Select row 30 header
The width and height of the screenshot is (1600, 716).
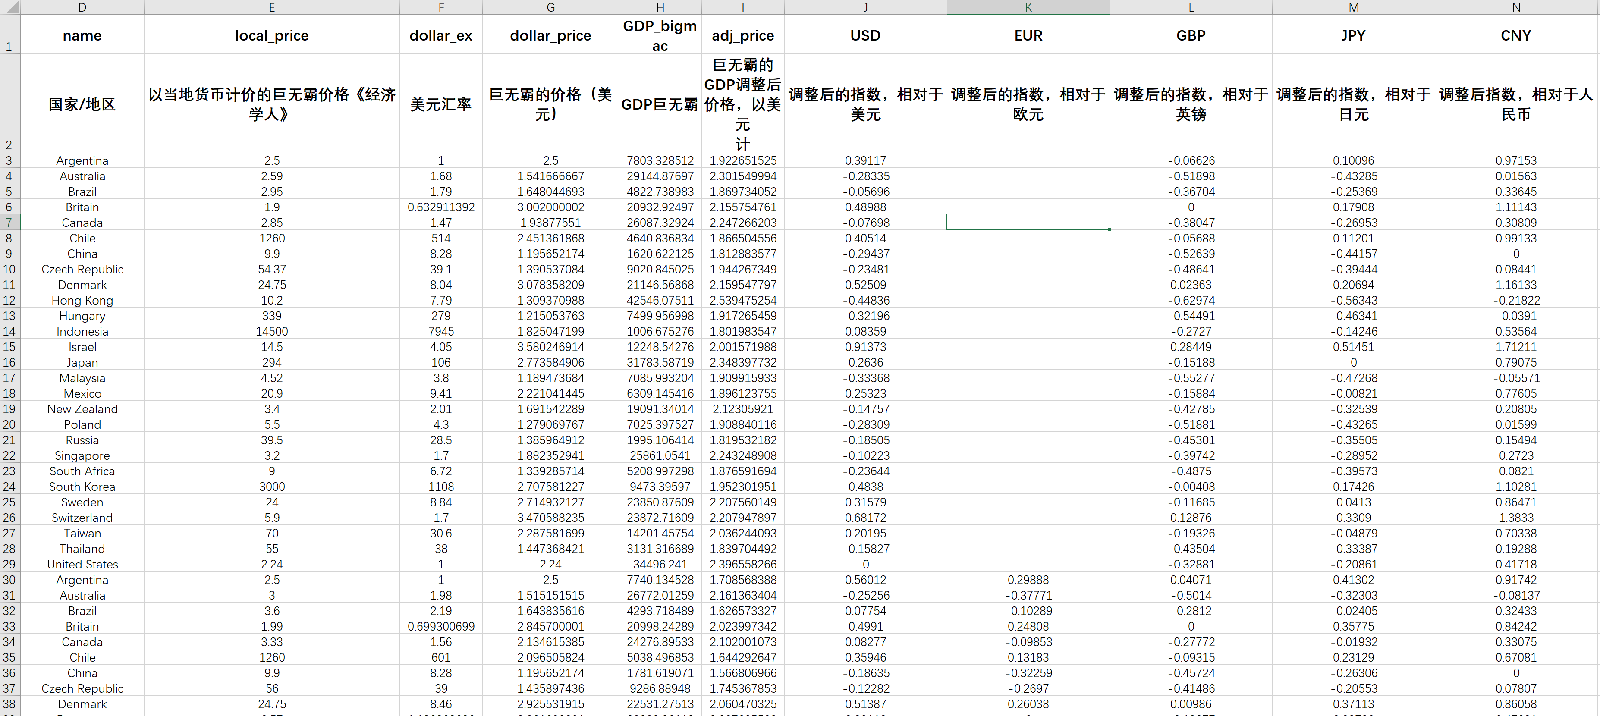pos(9,579)
